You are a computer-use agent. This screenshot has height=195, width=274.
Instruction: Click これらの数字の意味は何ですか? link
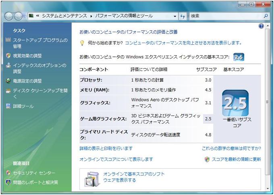tap(231, 149)
